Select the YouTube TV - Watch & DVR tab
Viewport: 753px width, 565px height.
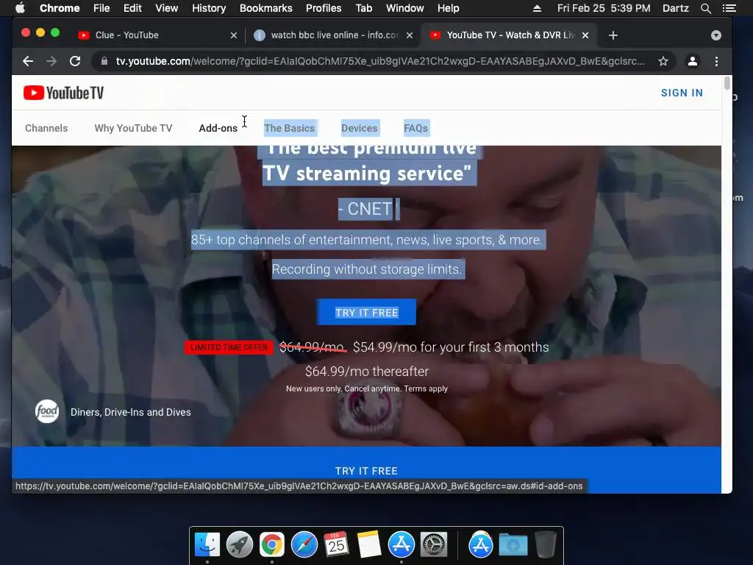[x=509, y=35]
